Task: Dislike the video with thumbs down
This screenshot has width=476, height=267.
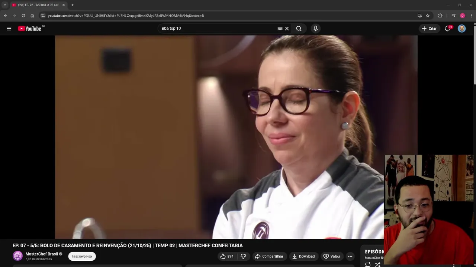Action: [x=243, y=256]
